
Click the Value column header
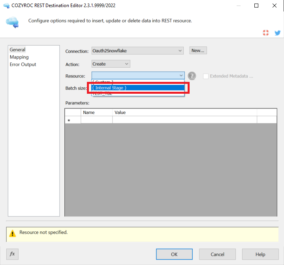[x=184, y=112]
